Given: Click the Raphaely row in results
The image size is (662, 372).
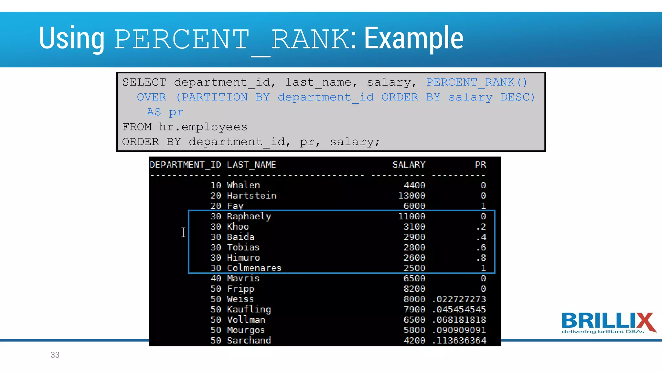Looking at the screenshot, I should click(249, 216).
